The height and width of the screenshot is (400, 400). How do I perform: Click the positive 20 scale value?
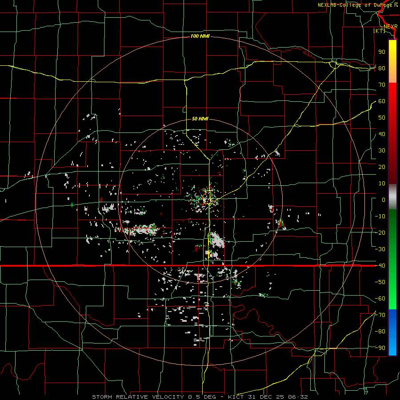(382, 167)
